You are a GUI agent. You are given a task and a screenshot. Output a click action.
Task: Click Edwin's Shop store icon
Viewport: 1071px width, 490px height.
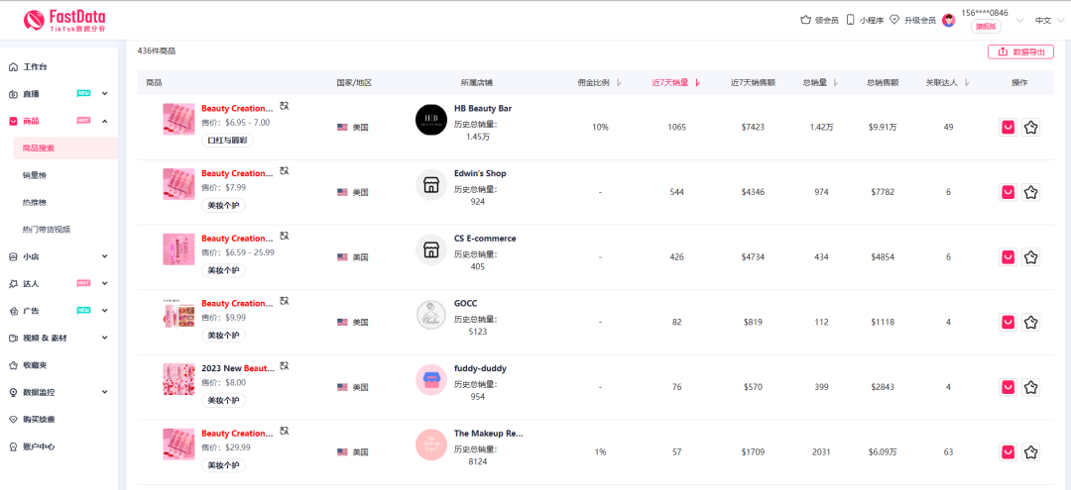point(430,185)
